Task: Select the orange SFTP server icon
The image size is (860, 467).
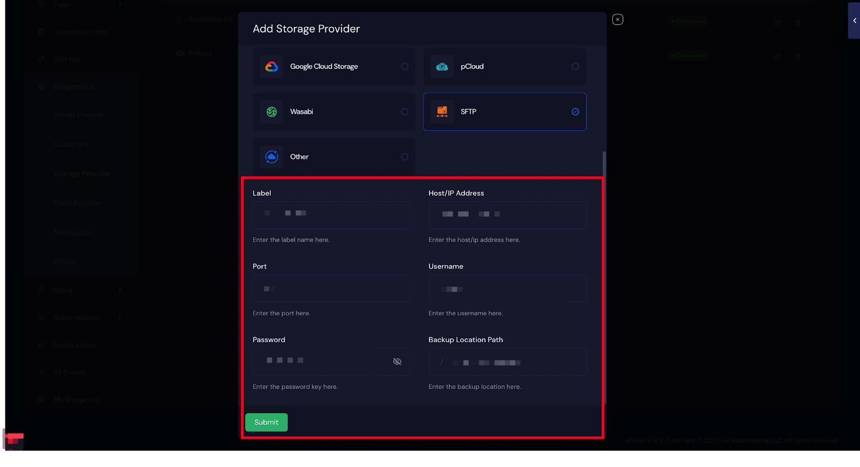Action: click(442, 111)
